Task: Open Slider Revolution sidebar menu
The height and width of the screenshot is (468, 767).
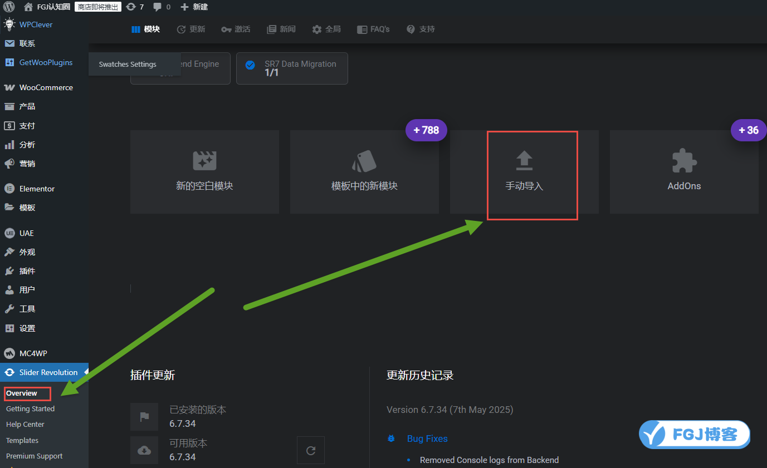Action: 44,372
